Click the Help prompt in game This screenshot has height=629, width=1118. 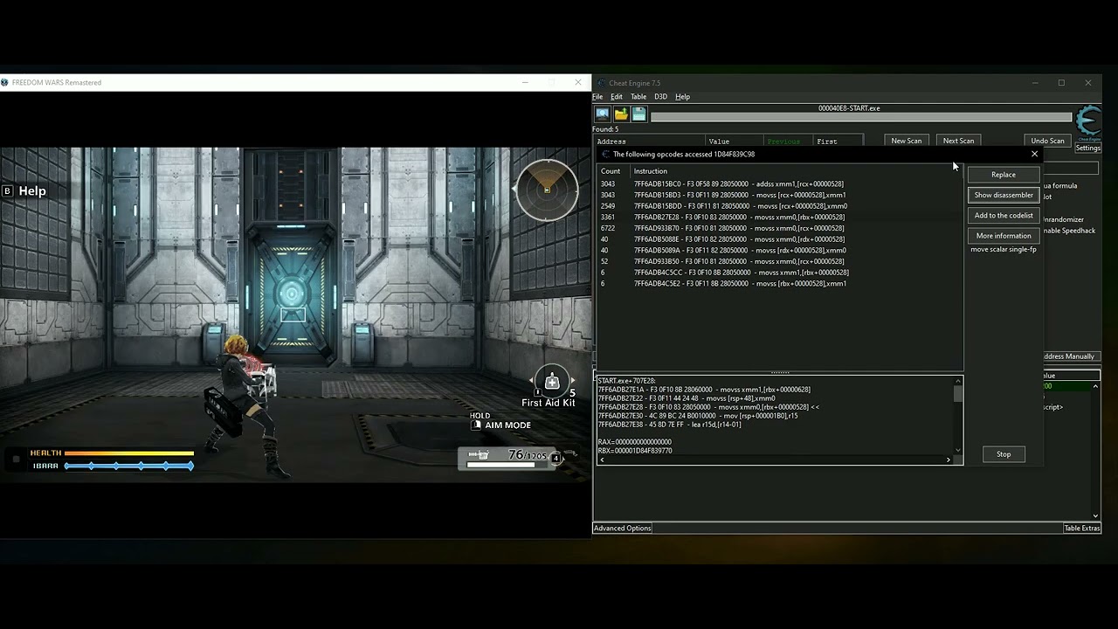(x=24, y=190)
